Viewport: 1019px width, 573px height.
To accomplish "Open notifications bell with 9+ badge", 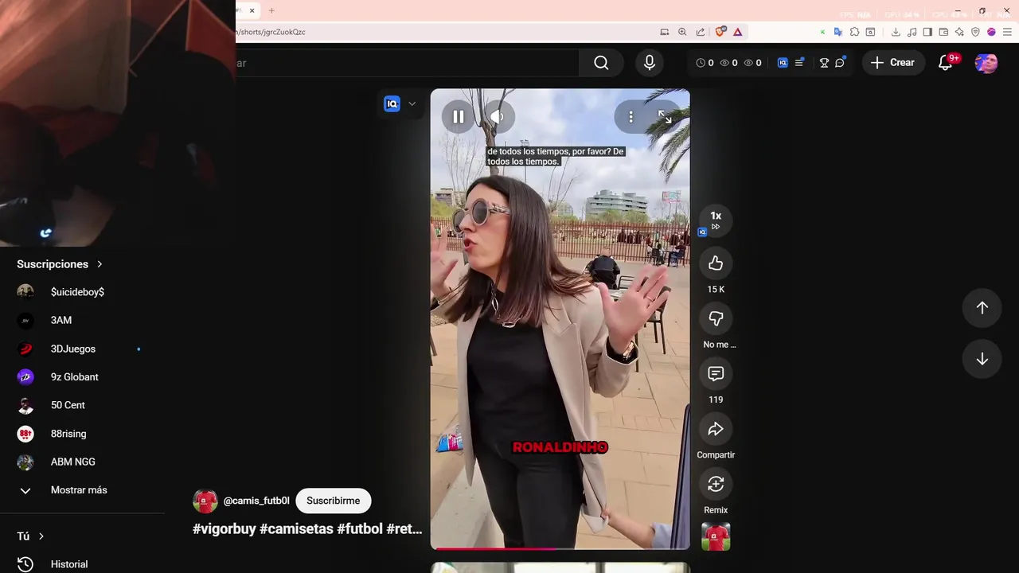I will [x=946, y=63].
